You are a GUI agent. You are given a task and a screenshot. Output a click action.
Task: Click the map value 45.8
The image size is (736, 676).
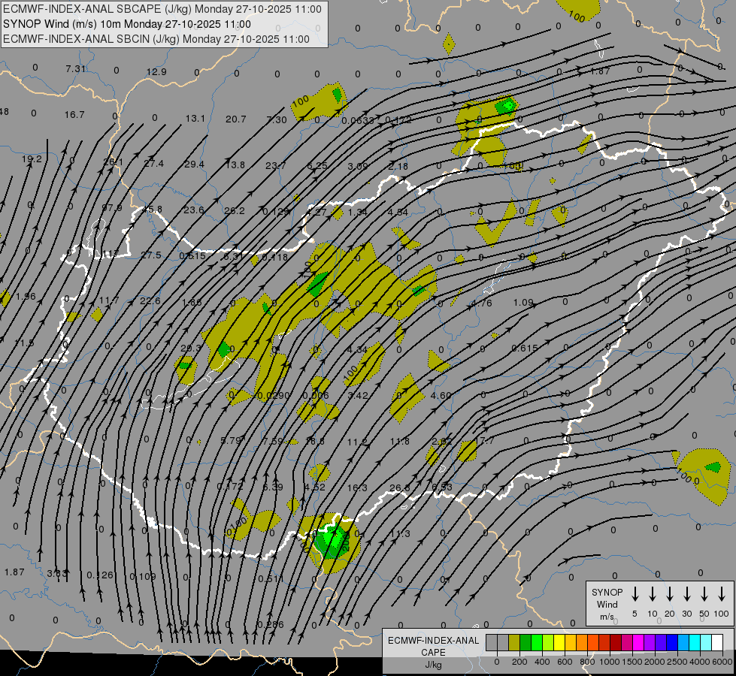tap(152, 210)
